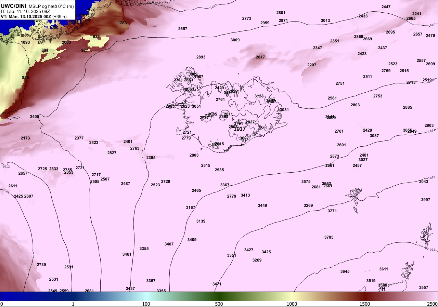Click the height value 3611

point(384,269)
